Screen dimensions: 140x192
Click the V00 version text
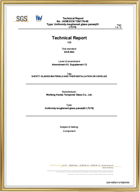point(69,43)
